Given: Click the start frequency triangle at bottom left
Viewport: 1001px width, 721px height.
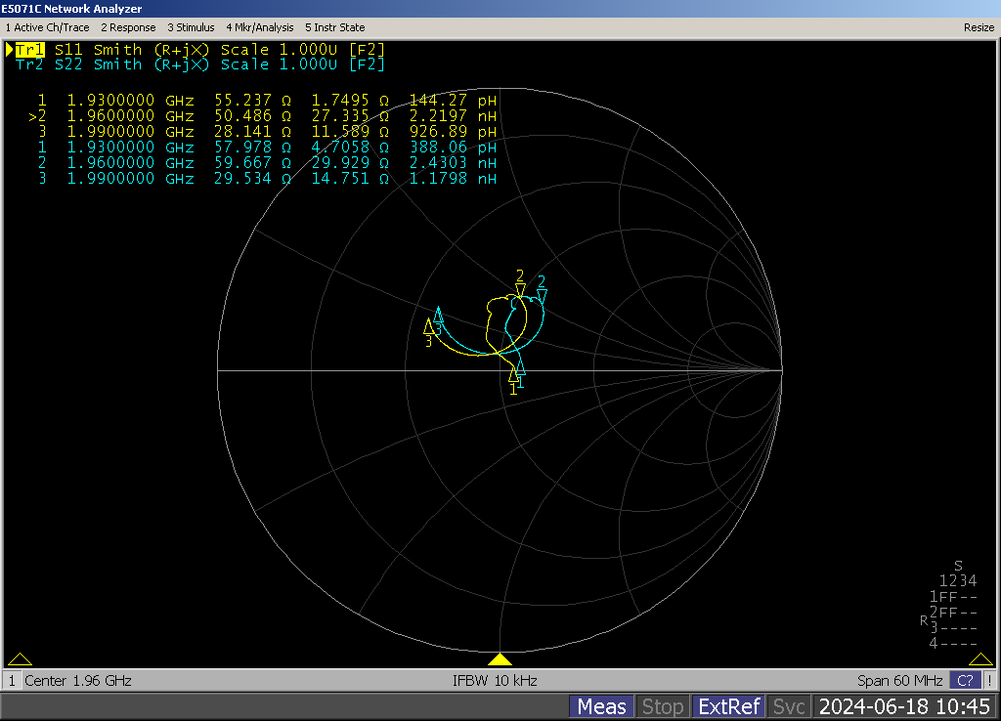Looking at the screenshot, I should pyautogui.click(x=20, y=659).
